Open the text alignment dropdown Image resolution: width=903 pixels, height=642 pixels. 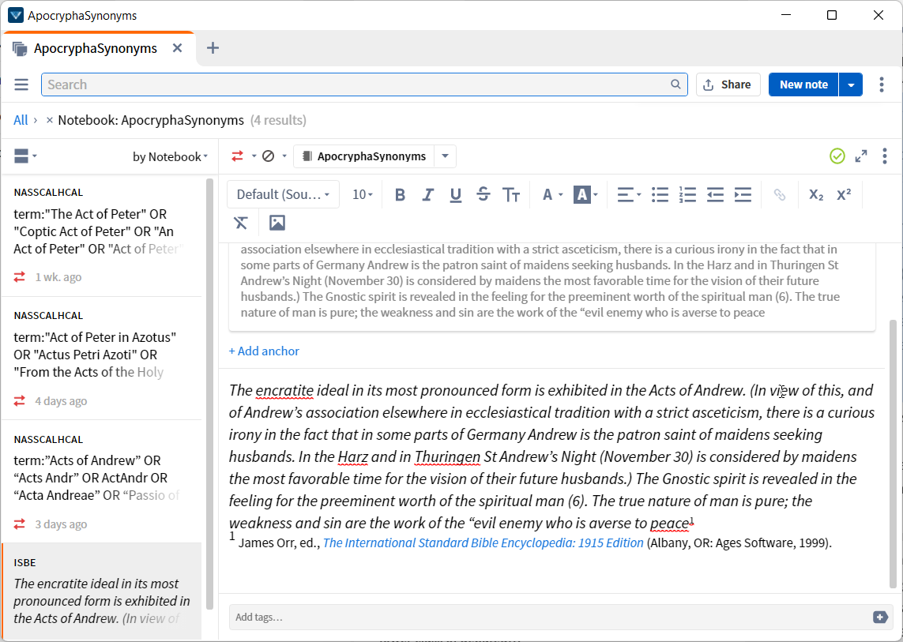(629, 194)
